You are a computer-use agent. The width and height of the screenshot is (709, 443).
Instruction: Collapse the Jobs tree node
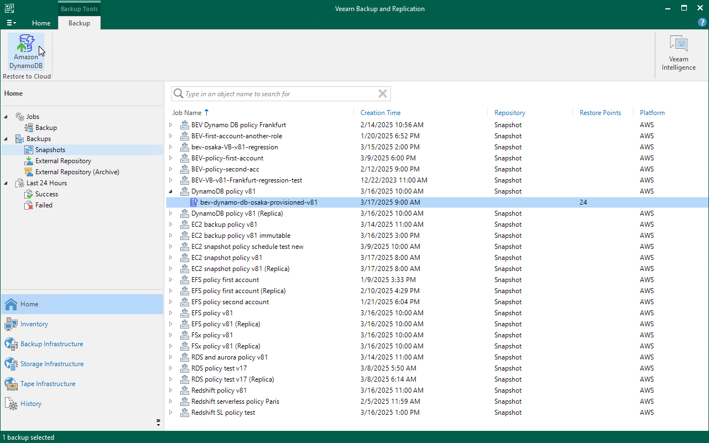pos(6,117)
